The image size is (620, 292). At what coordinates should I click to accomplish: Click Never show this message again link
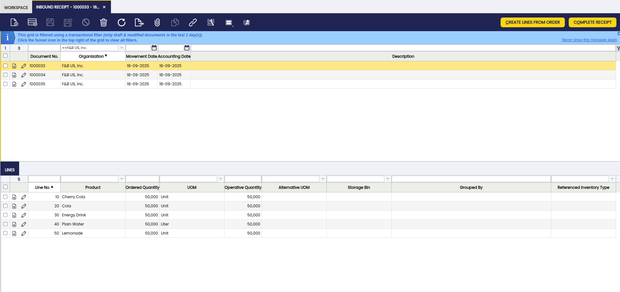pos(589,40)
